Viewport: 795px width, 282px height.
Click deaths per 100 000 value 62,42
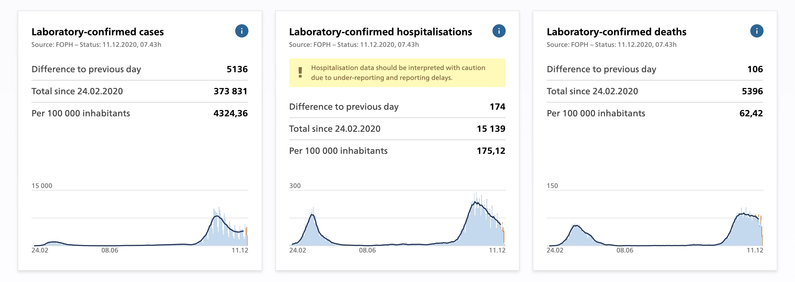[751, 113]
